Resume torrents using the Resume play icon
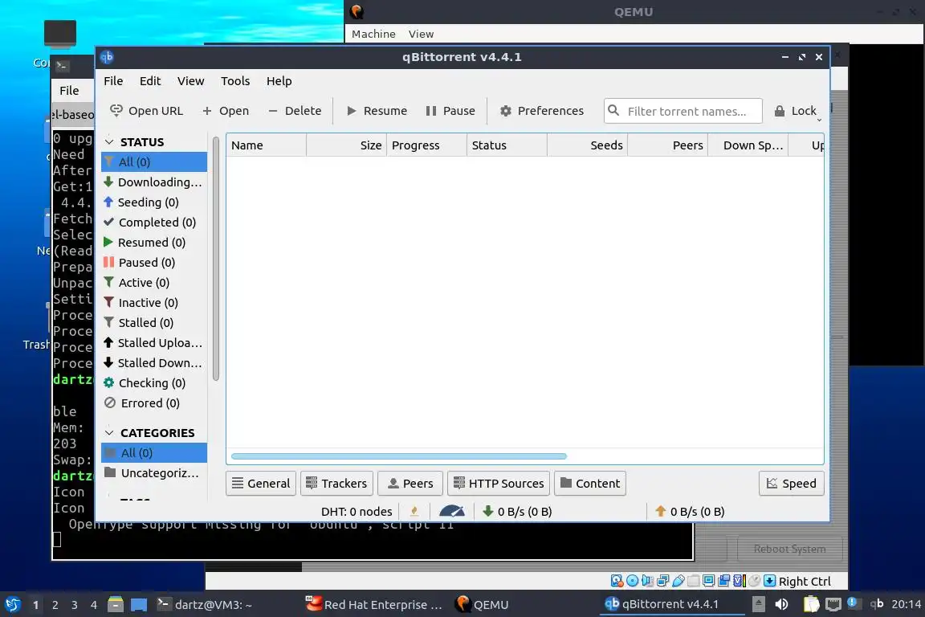Screen dimensions: 925x617 tap(352, 111)
